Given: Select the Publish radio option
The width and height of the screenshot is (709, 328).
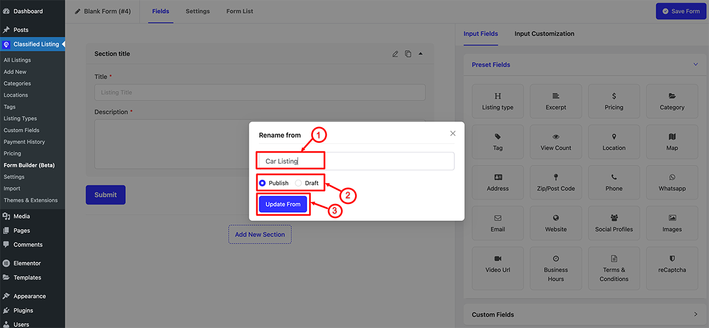Looking at the screenshot, I should pos(262,183).
